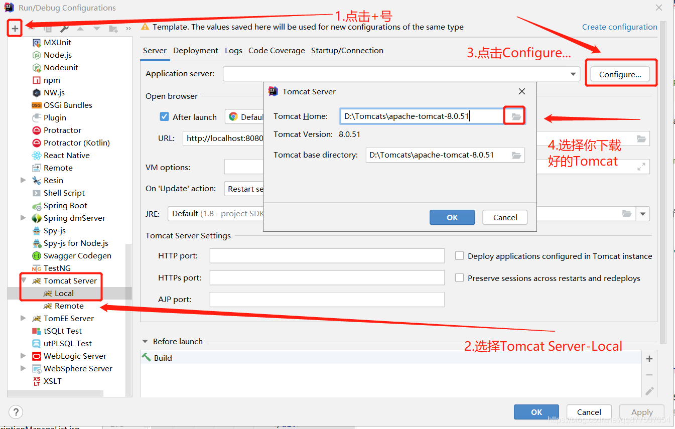
Task: Switch to the Code Coverage tab
Action: pyautogui.click(x=277, y=51)
